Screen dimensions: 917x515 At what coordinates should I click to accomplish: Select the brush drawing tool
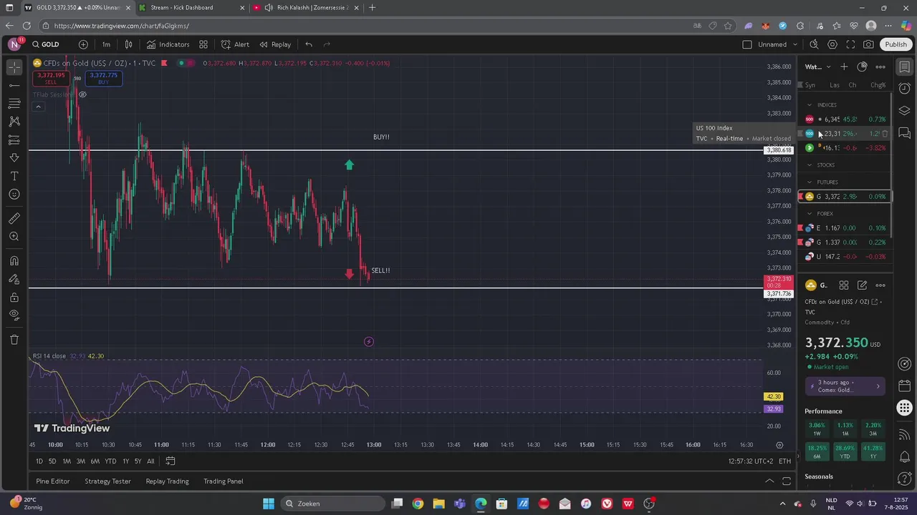click(14, 157)
